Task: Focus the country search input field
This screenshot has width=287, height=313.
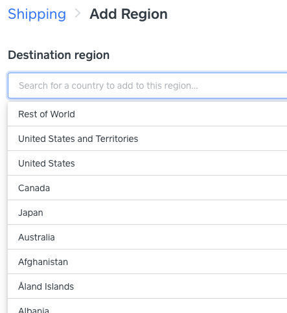Action: click(148, 86)
